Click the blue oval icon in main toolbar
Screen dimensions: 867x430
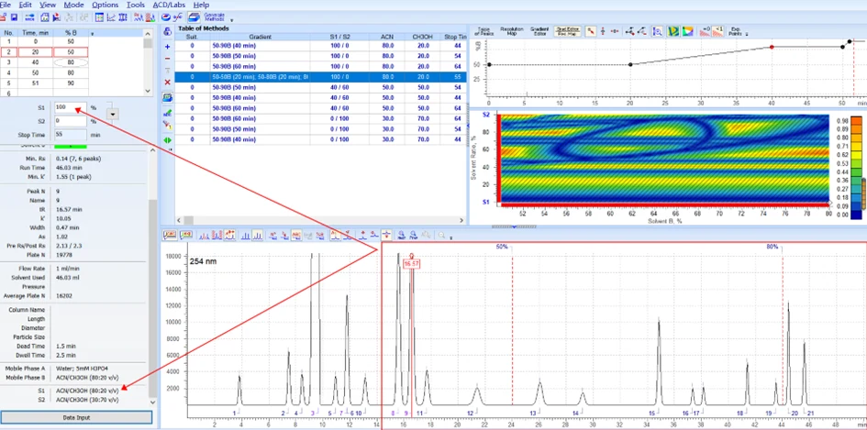click(x=166, y=17)
